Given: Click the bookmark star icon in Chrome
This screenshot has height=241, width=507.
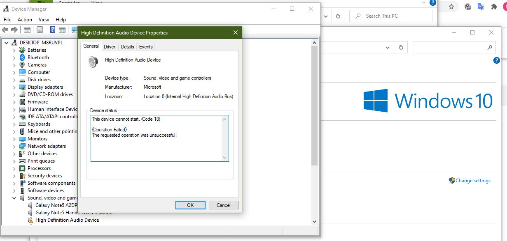Looking at the screenshot, I should click(x=451, y=7).
